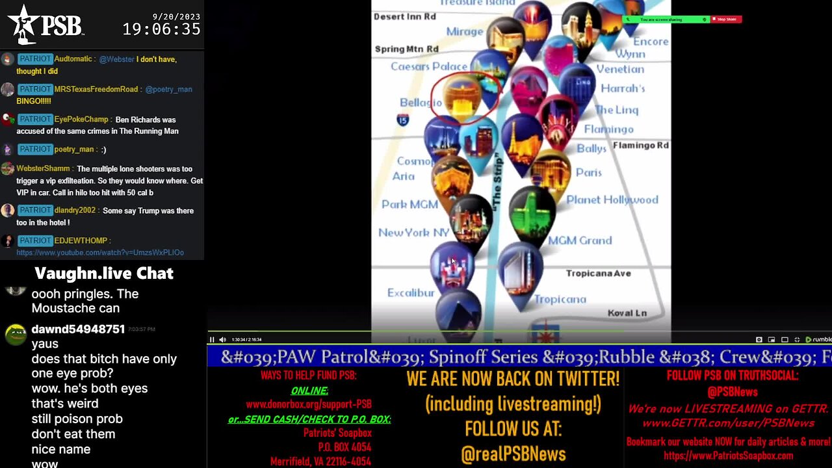This screenshot has height=468, width=832.
Task: Click the I-15 highway shield on map
Action: pyautogui.click(x=403, y=119)
